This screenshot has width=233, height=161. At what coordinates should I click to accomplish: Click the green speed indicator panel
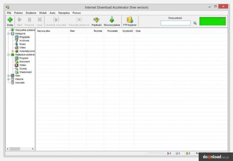click(212, 22)
